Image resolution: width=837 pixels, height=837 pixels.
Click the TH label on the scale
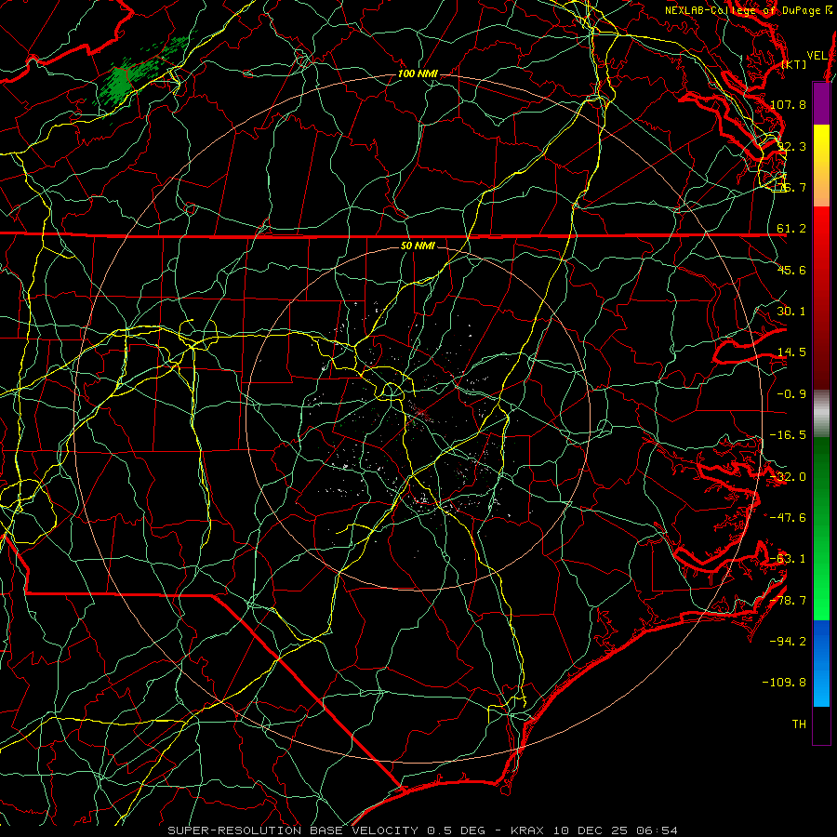click(799, 724)
